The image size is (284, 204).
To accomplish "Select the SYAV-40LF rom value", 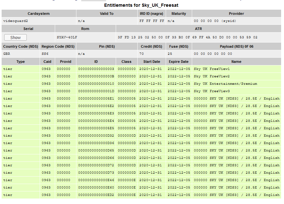I will tap(67, 37).
